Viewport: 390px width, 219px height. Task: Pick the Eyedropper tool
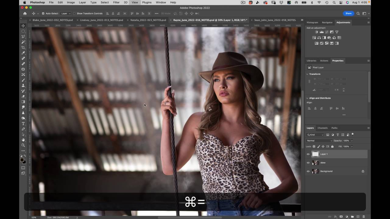point(23,53)
